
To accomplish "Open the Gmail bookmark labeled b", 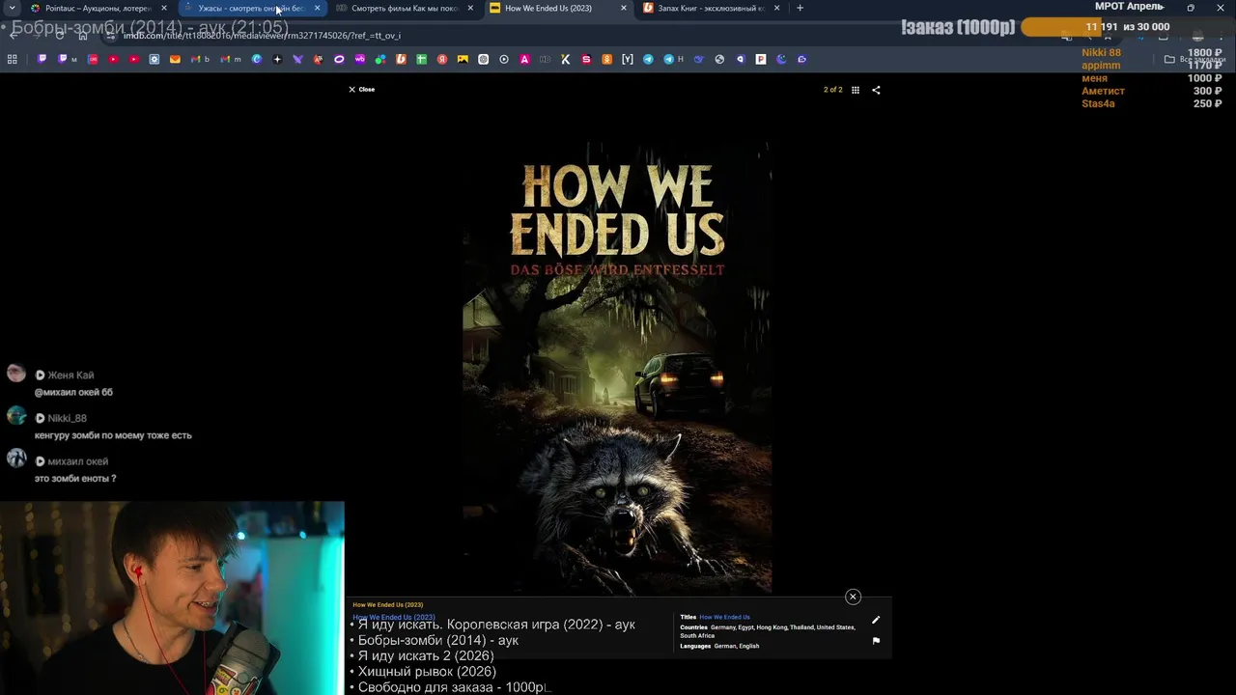I will 200,59.
